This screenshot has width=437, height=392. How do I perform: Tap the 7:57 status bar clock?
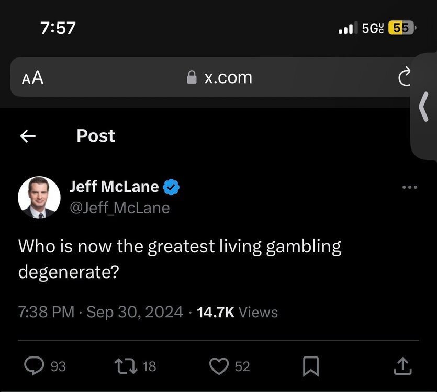coord(58,28)
